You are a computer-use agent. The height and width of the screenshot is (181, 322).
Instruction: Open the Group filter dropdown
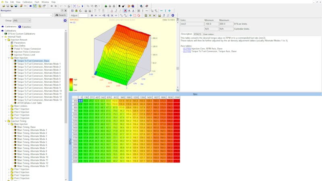tap(21, 20)
